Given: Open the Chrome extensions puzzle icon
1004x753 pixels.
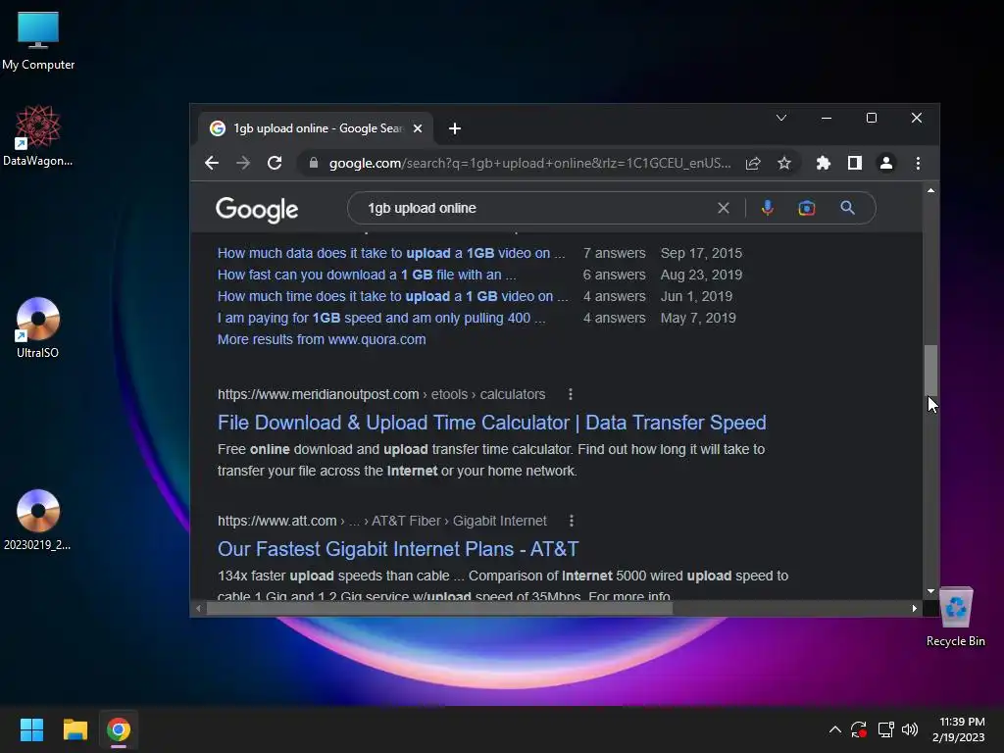Looking at the screenshot, I should (x=824, y=164).
